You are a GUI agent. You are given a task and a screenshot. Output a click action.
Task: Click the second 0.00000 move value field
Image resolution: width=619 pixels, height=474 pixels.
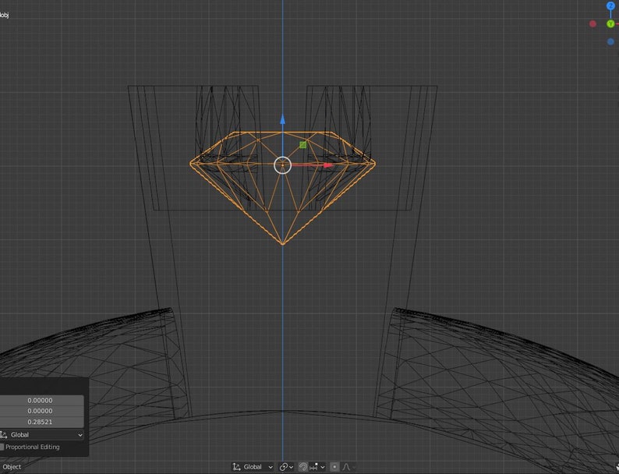tap(42, 411)
